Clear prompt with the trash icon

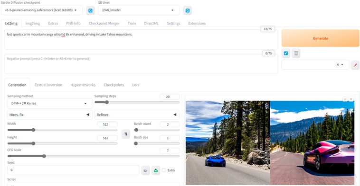click(296, 53)
